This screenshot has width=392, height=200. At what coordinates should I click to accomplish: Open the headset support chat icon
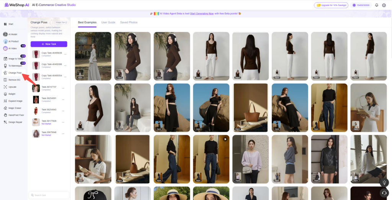[x=384, y=193]
